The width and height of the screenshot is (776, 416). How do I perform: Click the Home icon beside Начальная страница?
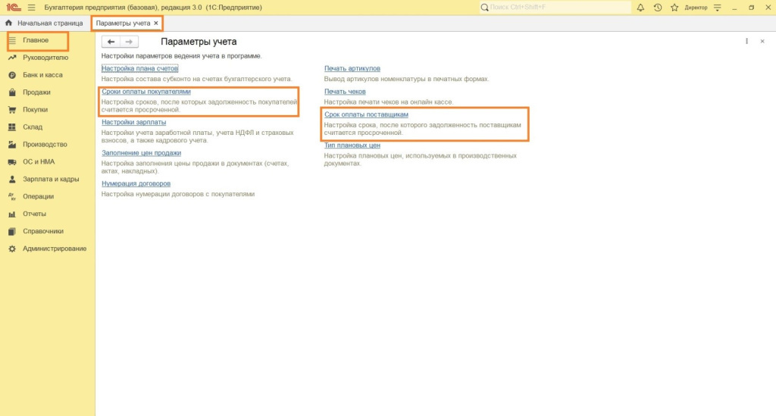8,23
